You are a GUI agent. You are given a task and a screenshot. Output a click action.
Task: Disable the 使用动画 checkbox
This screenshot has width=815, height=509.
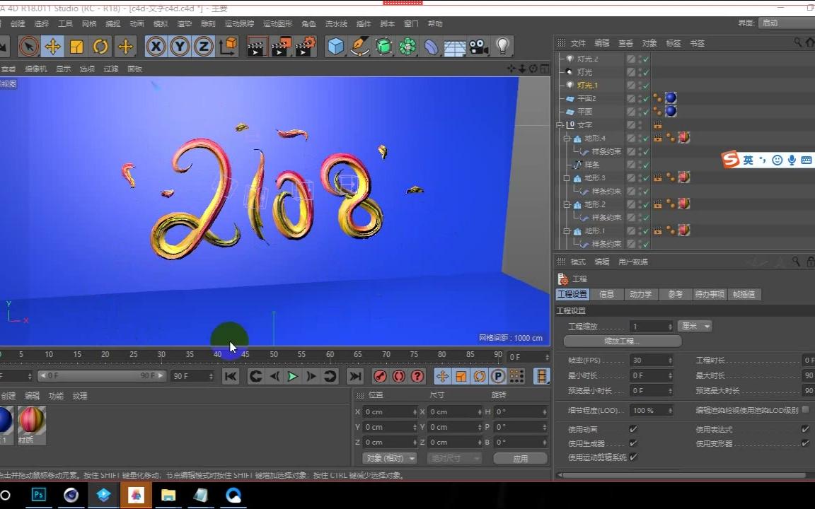click(x=633, y=428)
